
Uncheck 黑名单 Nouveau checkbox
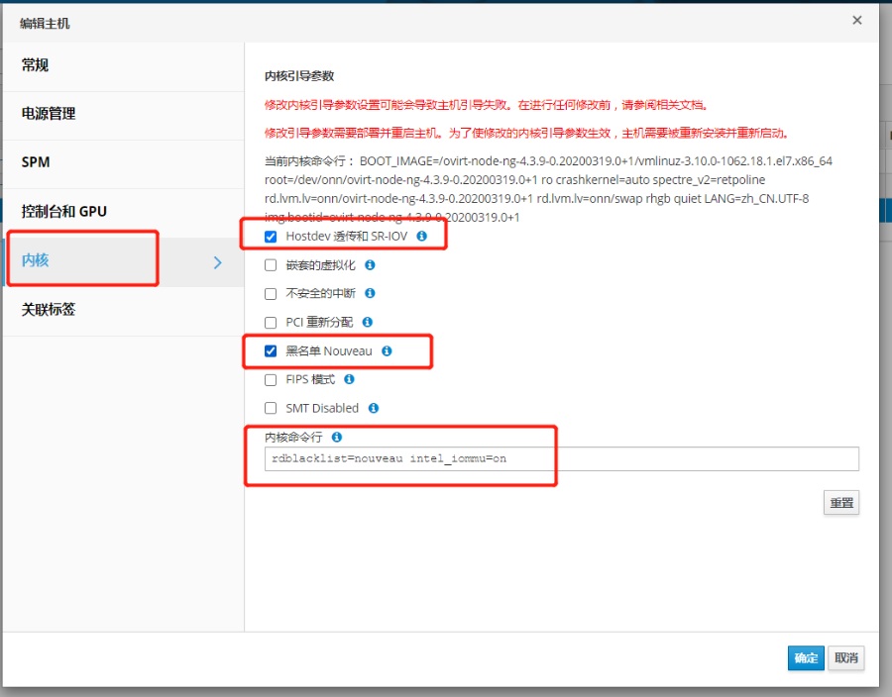click(271, 351)
